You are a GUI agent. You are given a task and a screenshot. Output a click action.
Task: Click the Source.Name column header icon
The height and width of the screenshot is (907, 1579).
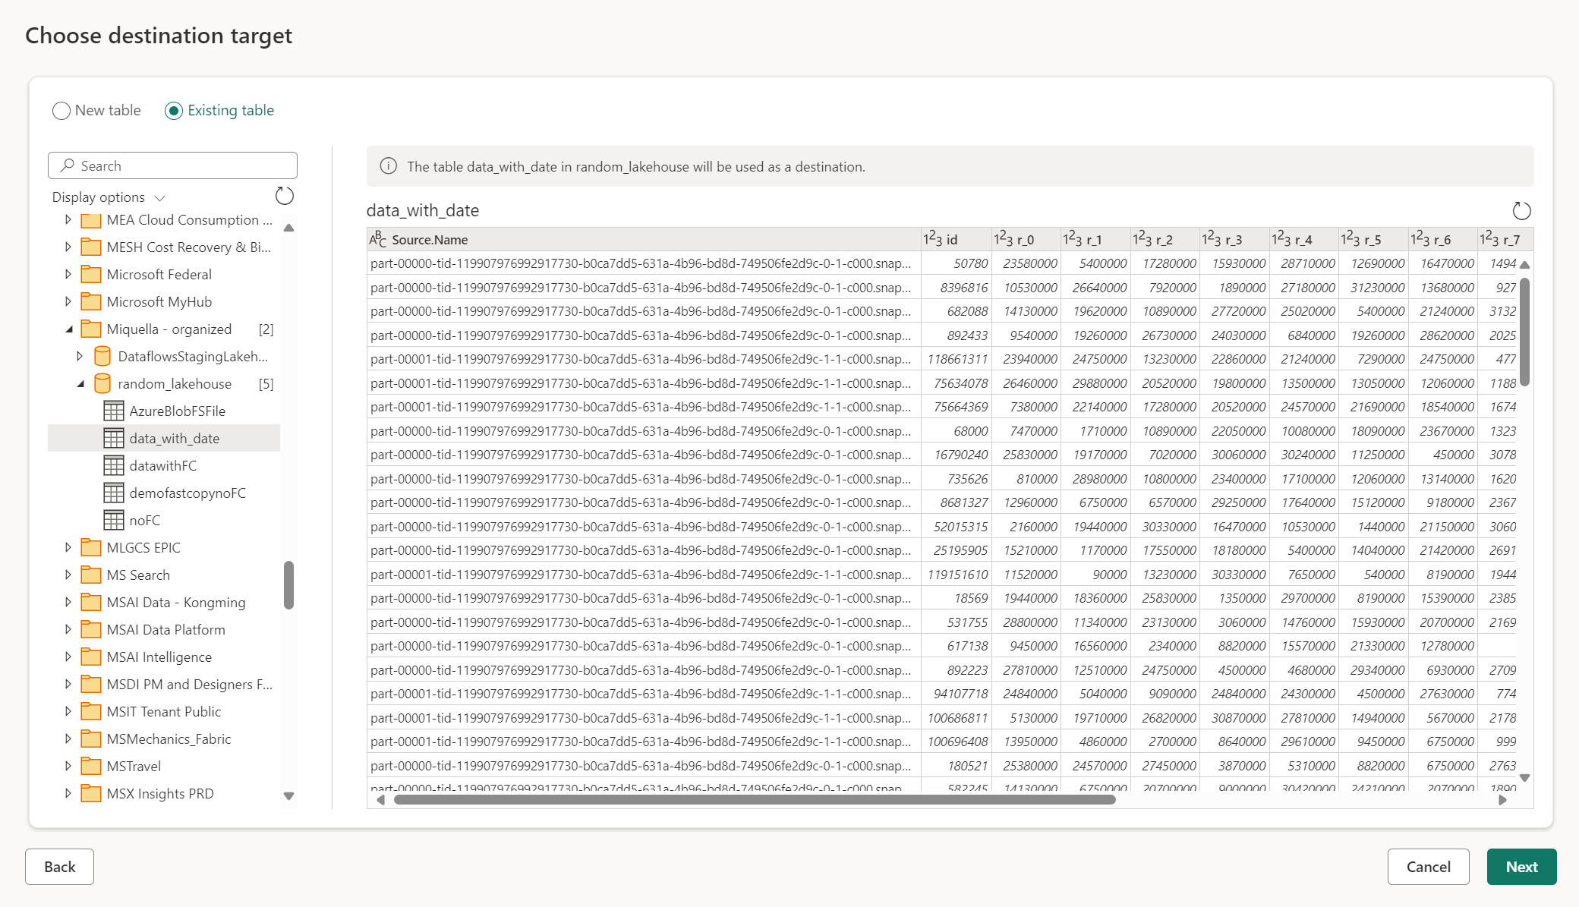point(380,238)
